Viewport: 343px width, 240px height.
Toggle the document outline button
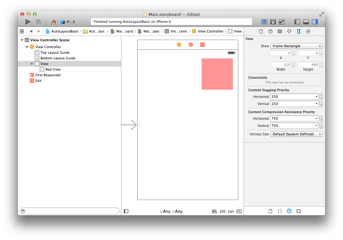coord(126,211)
